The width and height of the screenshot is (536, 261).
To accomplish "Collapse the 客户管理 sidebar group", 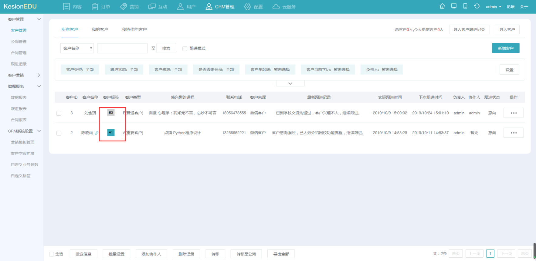I will click(x=39, y=19).
